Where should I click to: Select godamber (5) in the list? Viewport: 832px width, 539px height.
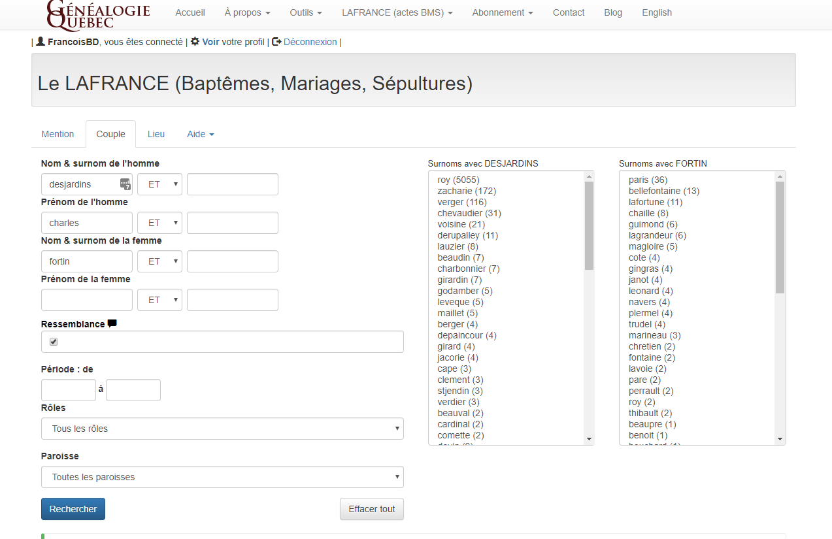465,291
